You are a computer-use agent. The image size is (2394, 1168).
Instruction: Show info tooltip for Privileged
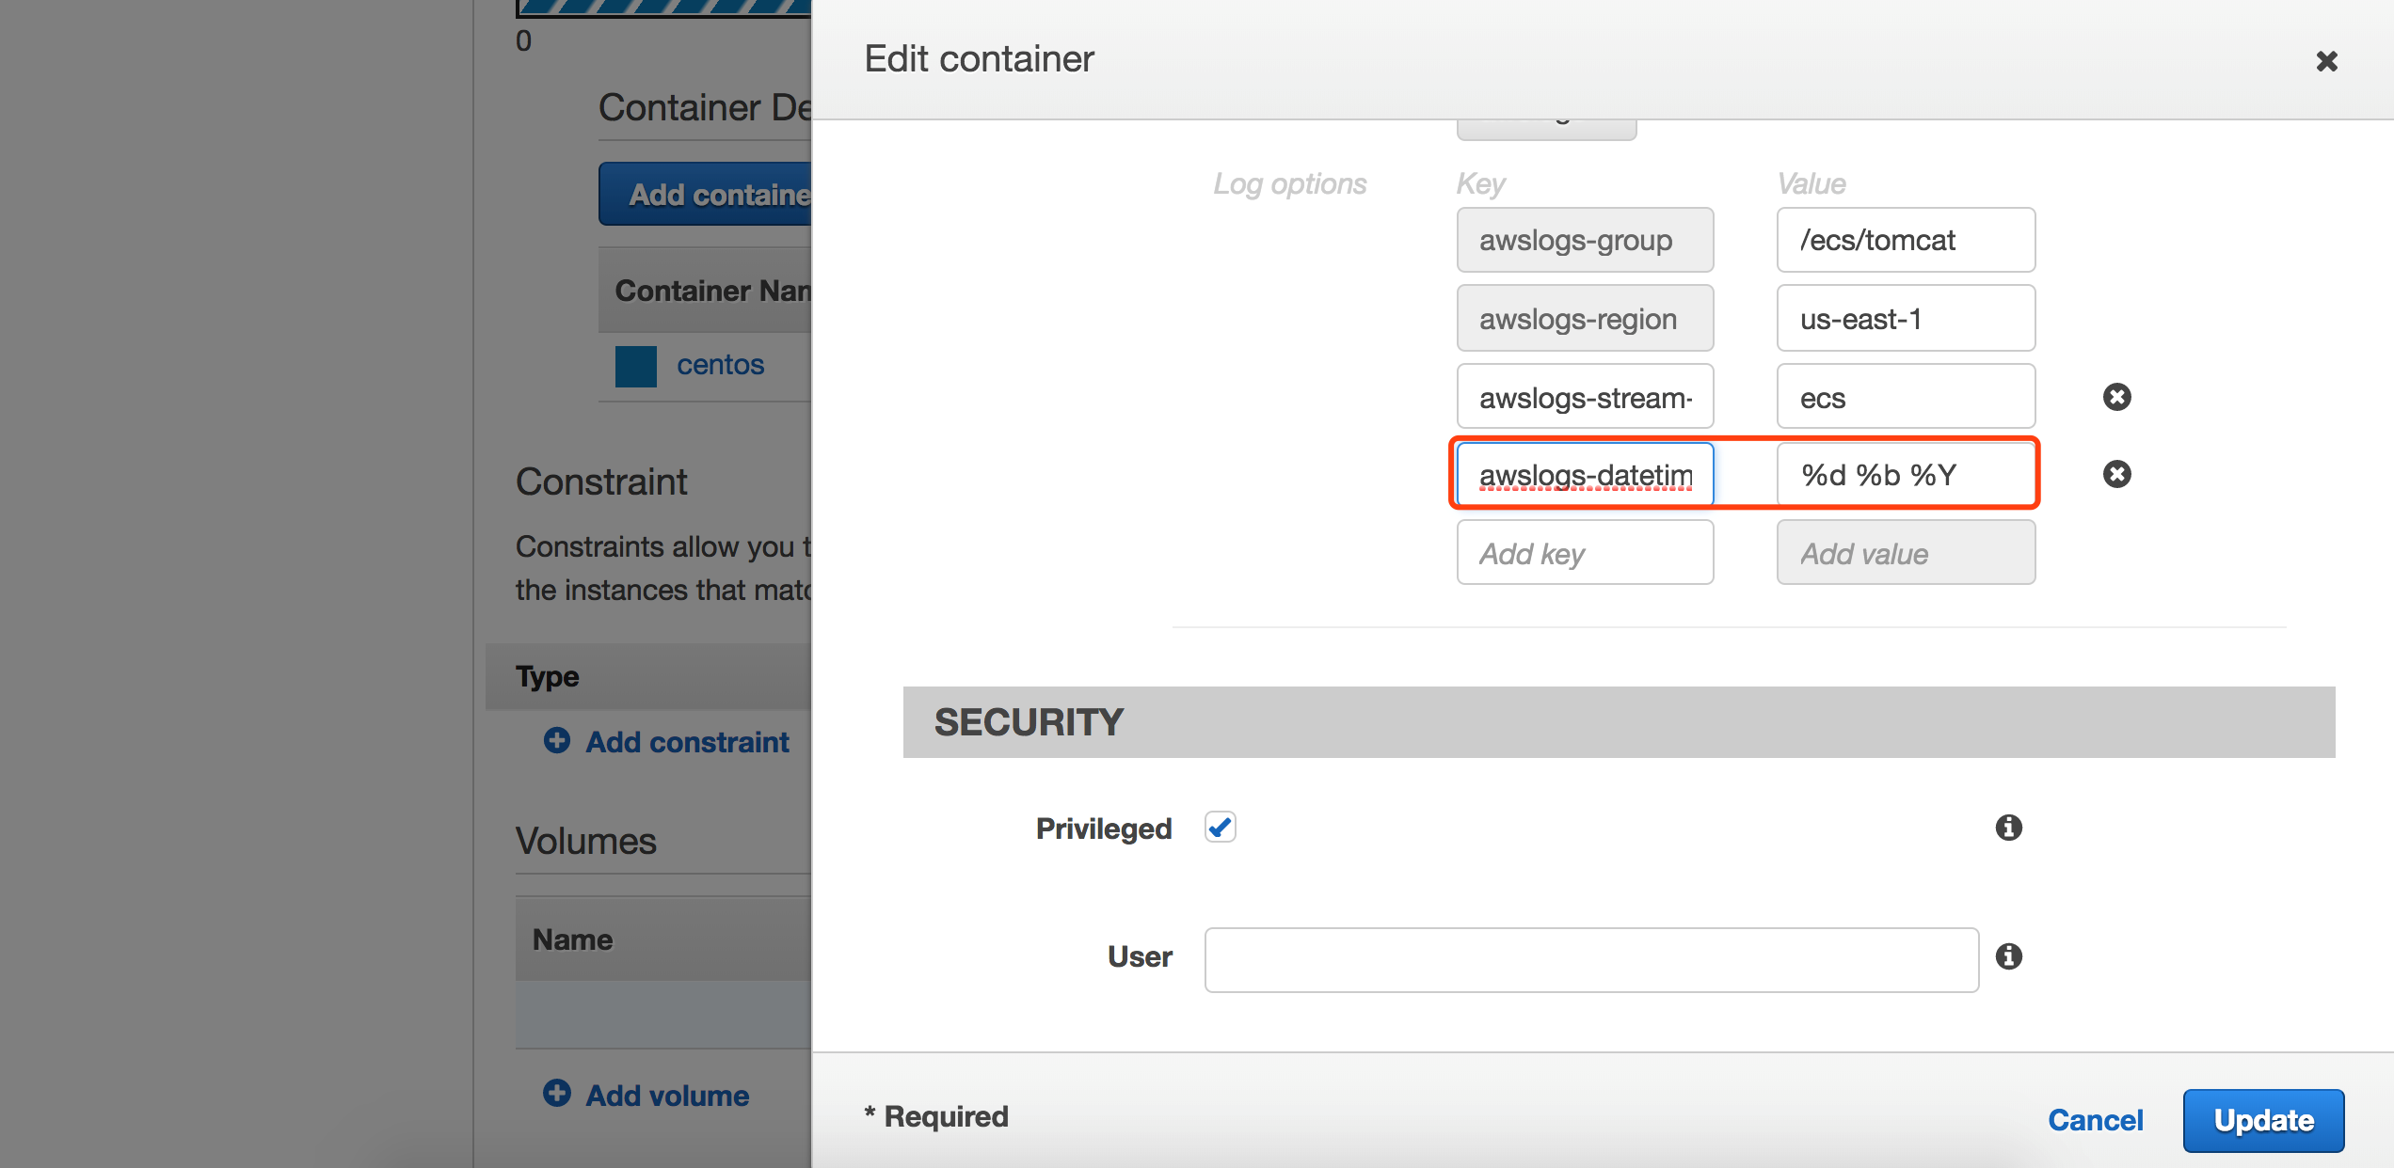click(2008, 828)
